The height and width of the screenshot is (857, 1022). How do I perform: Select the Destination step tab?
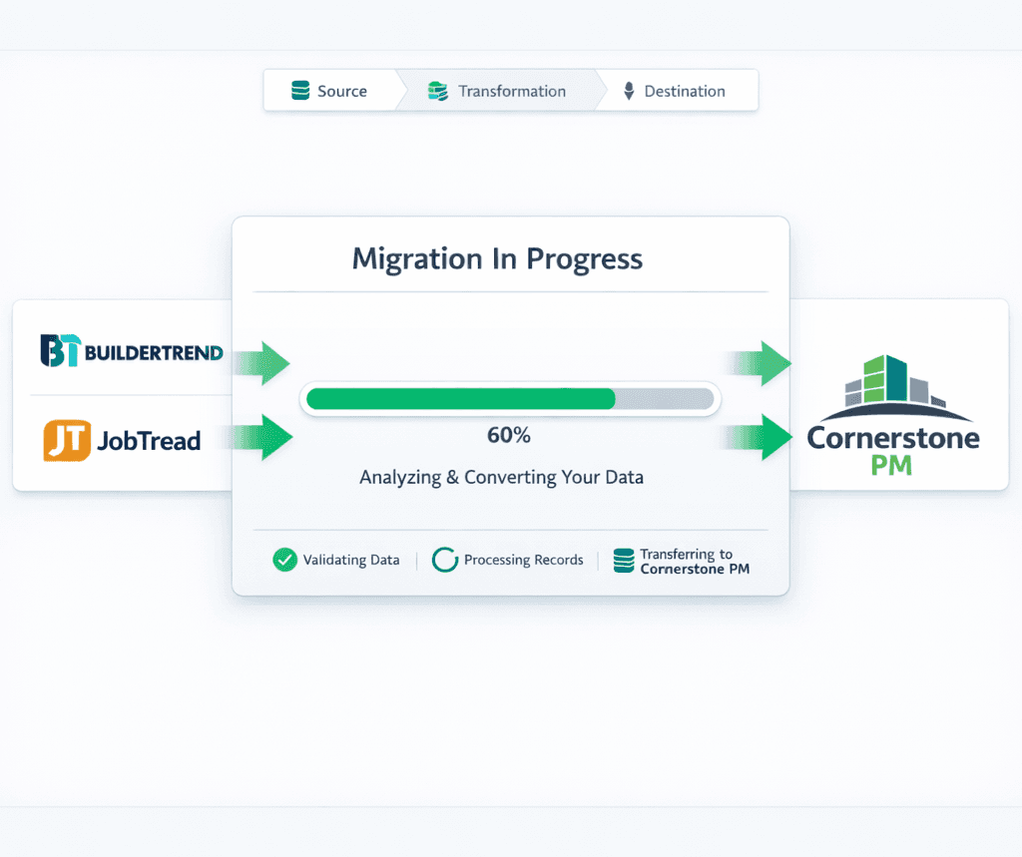[678, 91]
